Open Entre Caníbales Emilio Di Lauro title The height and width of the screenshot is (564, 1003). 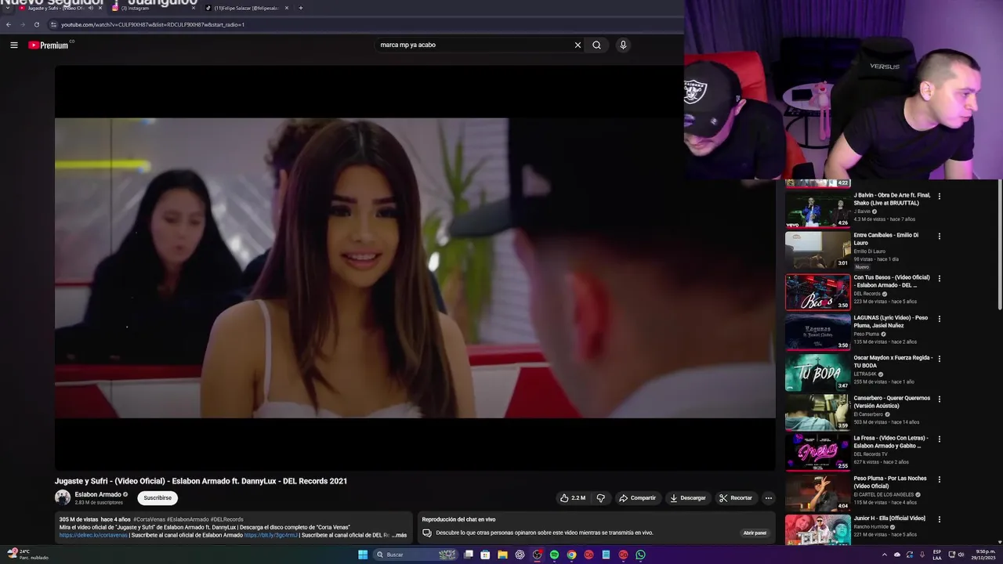pyautogui.click(x=886, y=239)
